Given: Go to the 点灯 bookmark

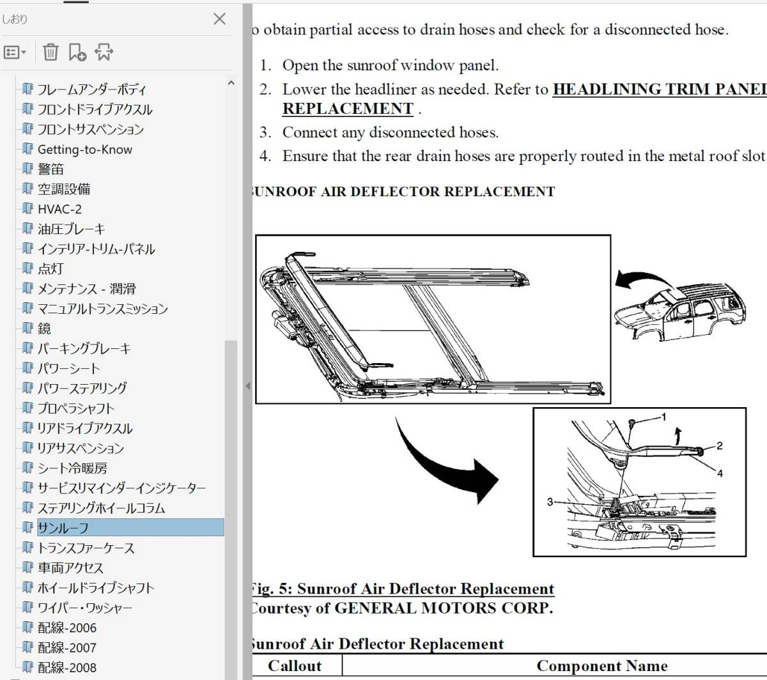Looking at the screenshot, I should [x=50, y=268].
